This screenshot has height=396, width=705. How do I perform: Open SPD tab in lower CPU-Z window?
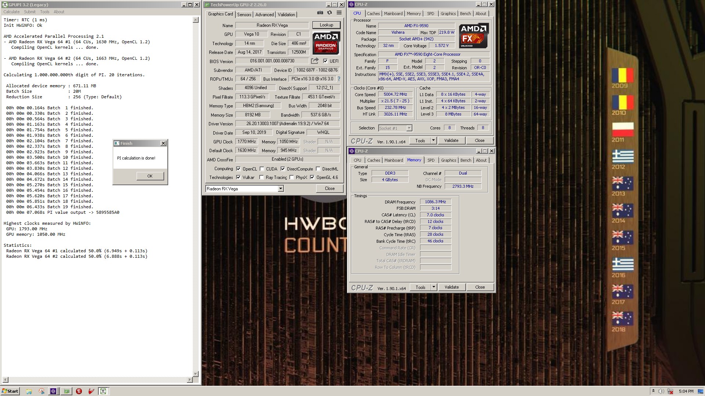pyautogui.click(x=431, y=160)
